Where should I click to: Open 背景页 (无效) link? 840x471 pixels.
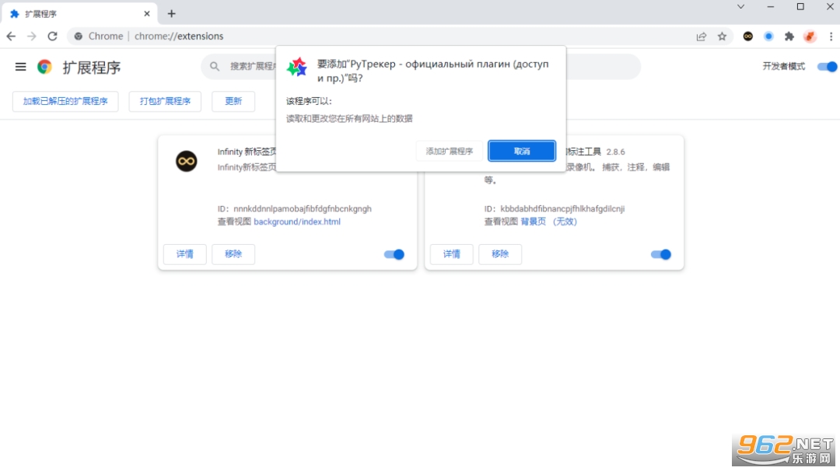[548, 222]
